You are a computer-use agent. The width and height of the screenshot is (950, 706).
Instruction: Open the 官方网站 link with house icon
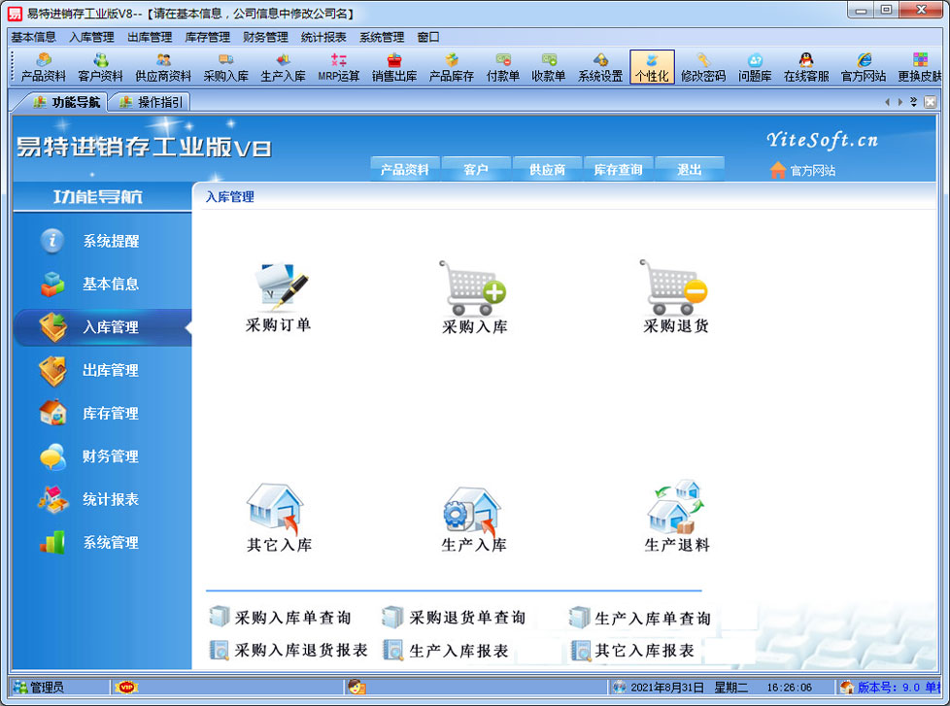(x=802, y=170)
